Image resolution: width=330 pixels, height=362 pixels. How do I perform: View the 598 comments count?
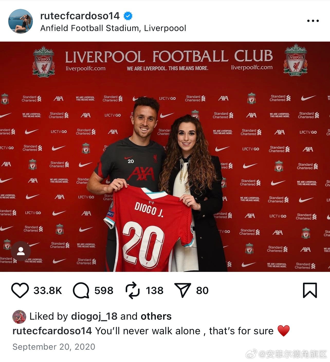point(104,290)
